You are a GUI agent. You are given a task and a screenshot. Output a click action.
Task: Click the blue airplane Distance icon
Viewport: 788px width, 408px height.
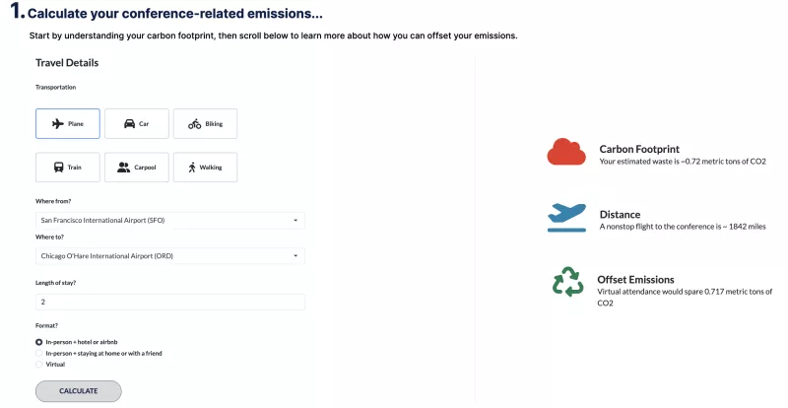point(567,218)
